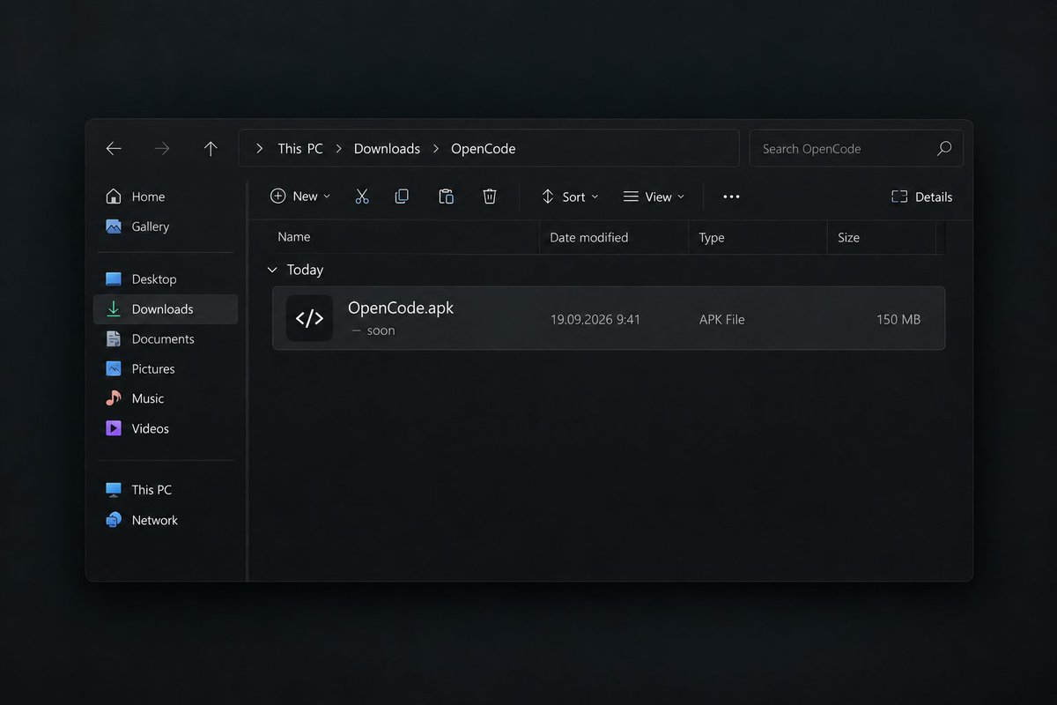Collapse the Today group
Image resolution: width=1057 pixels, height=705 pixels.
click(272, 270)
